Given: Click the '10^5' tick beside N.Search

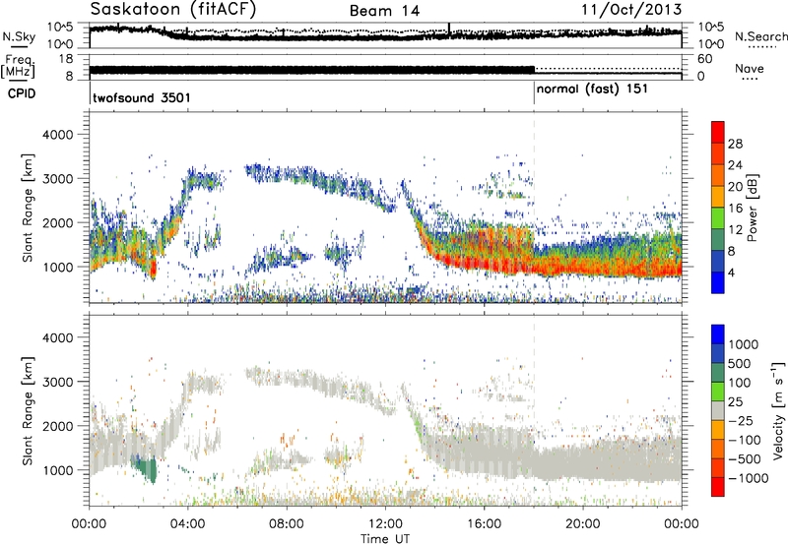Looking at the screenshot, I should coord(711,27).
